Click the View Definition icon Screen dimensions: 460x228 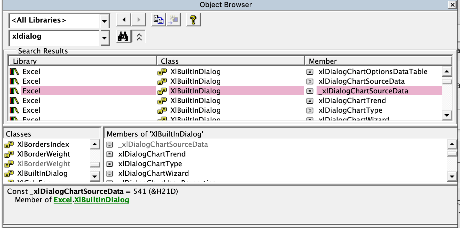tap(173, 20)
